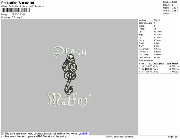Click 'Wilcom EmbroideryStudio – Level 3 Advanced' text
Viewport: 180px width, 139px height.
(23, 6)
